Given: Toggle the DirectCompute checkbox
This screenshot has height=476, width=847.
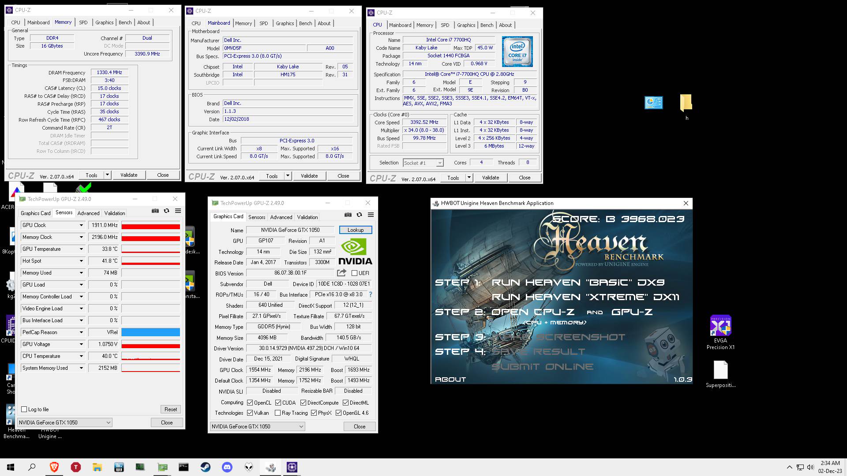Looking at the screenshot, I should 304,403.
